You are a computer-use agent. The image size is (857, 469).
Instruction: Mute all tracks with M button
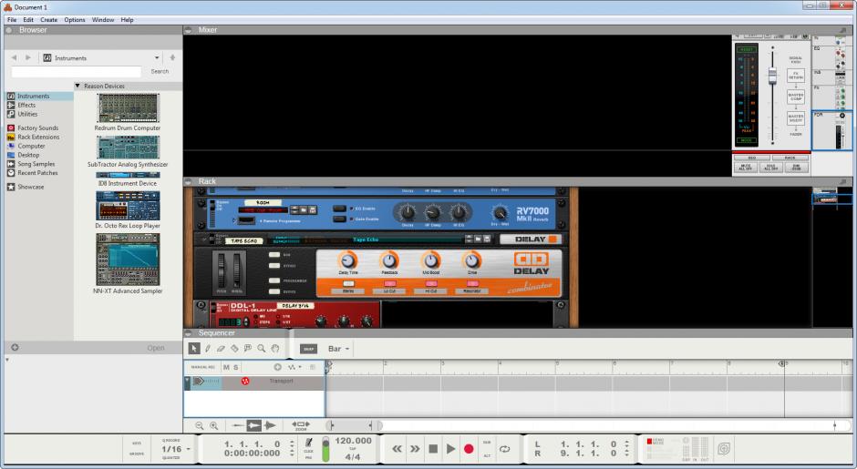pyautogui.click(x=226, y=367)
